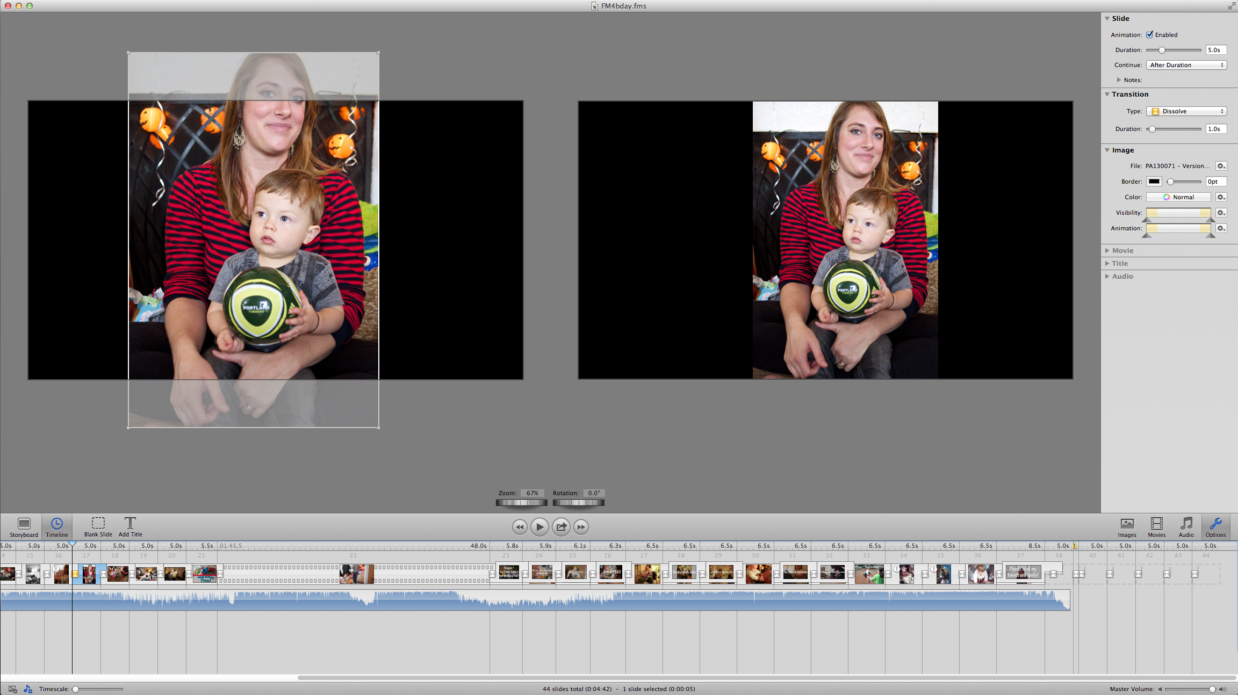Open the Dissolve transition type dropdown
This screenshot has height=695, width=1238.
click(x=1186, y=111)
